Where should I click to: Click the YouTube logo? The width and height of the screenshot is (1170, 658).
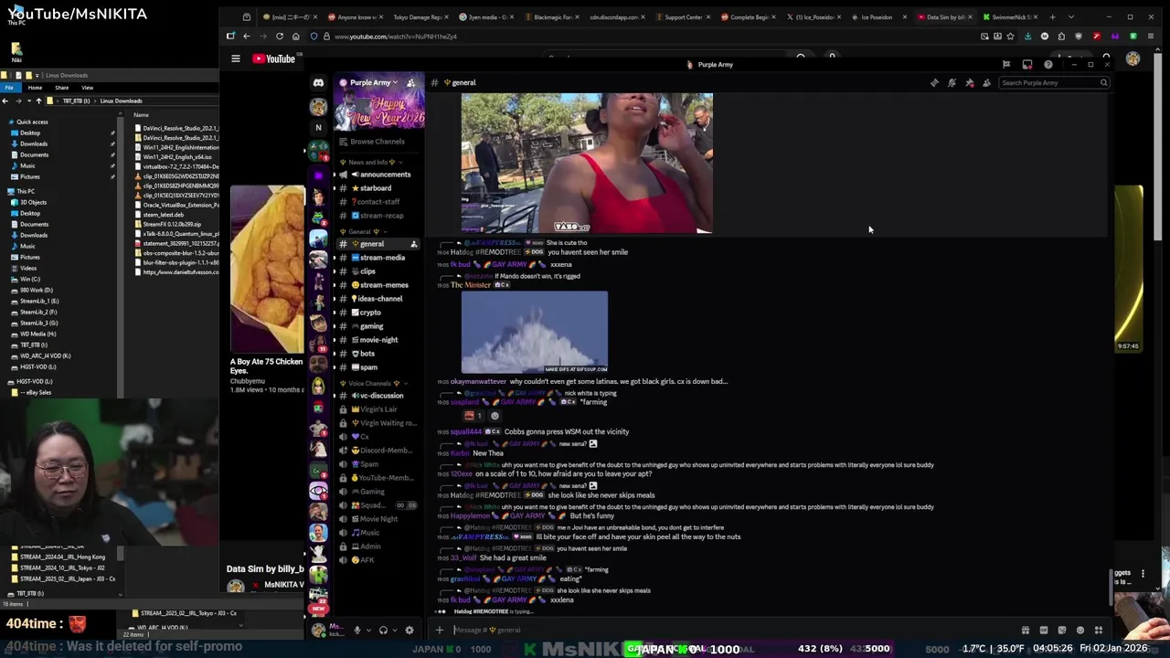click(274, 58)
